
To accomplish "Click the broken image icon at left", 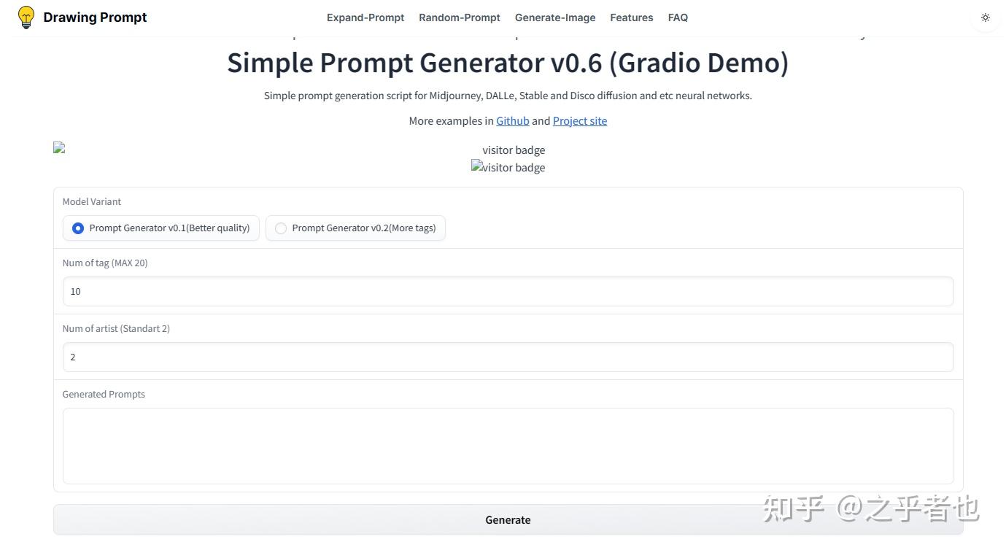I will tap(59, 147).
